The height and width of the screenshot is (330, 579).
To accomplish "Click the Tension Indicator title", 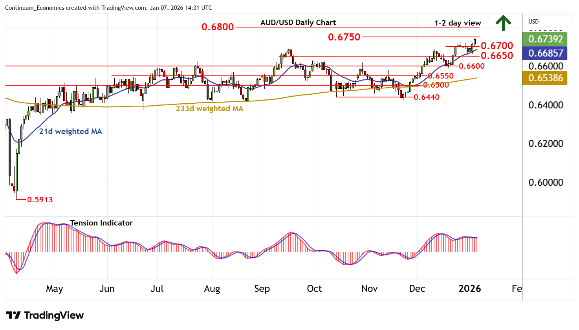I will tap(101, 223).
